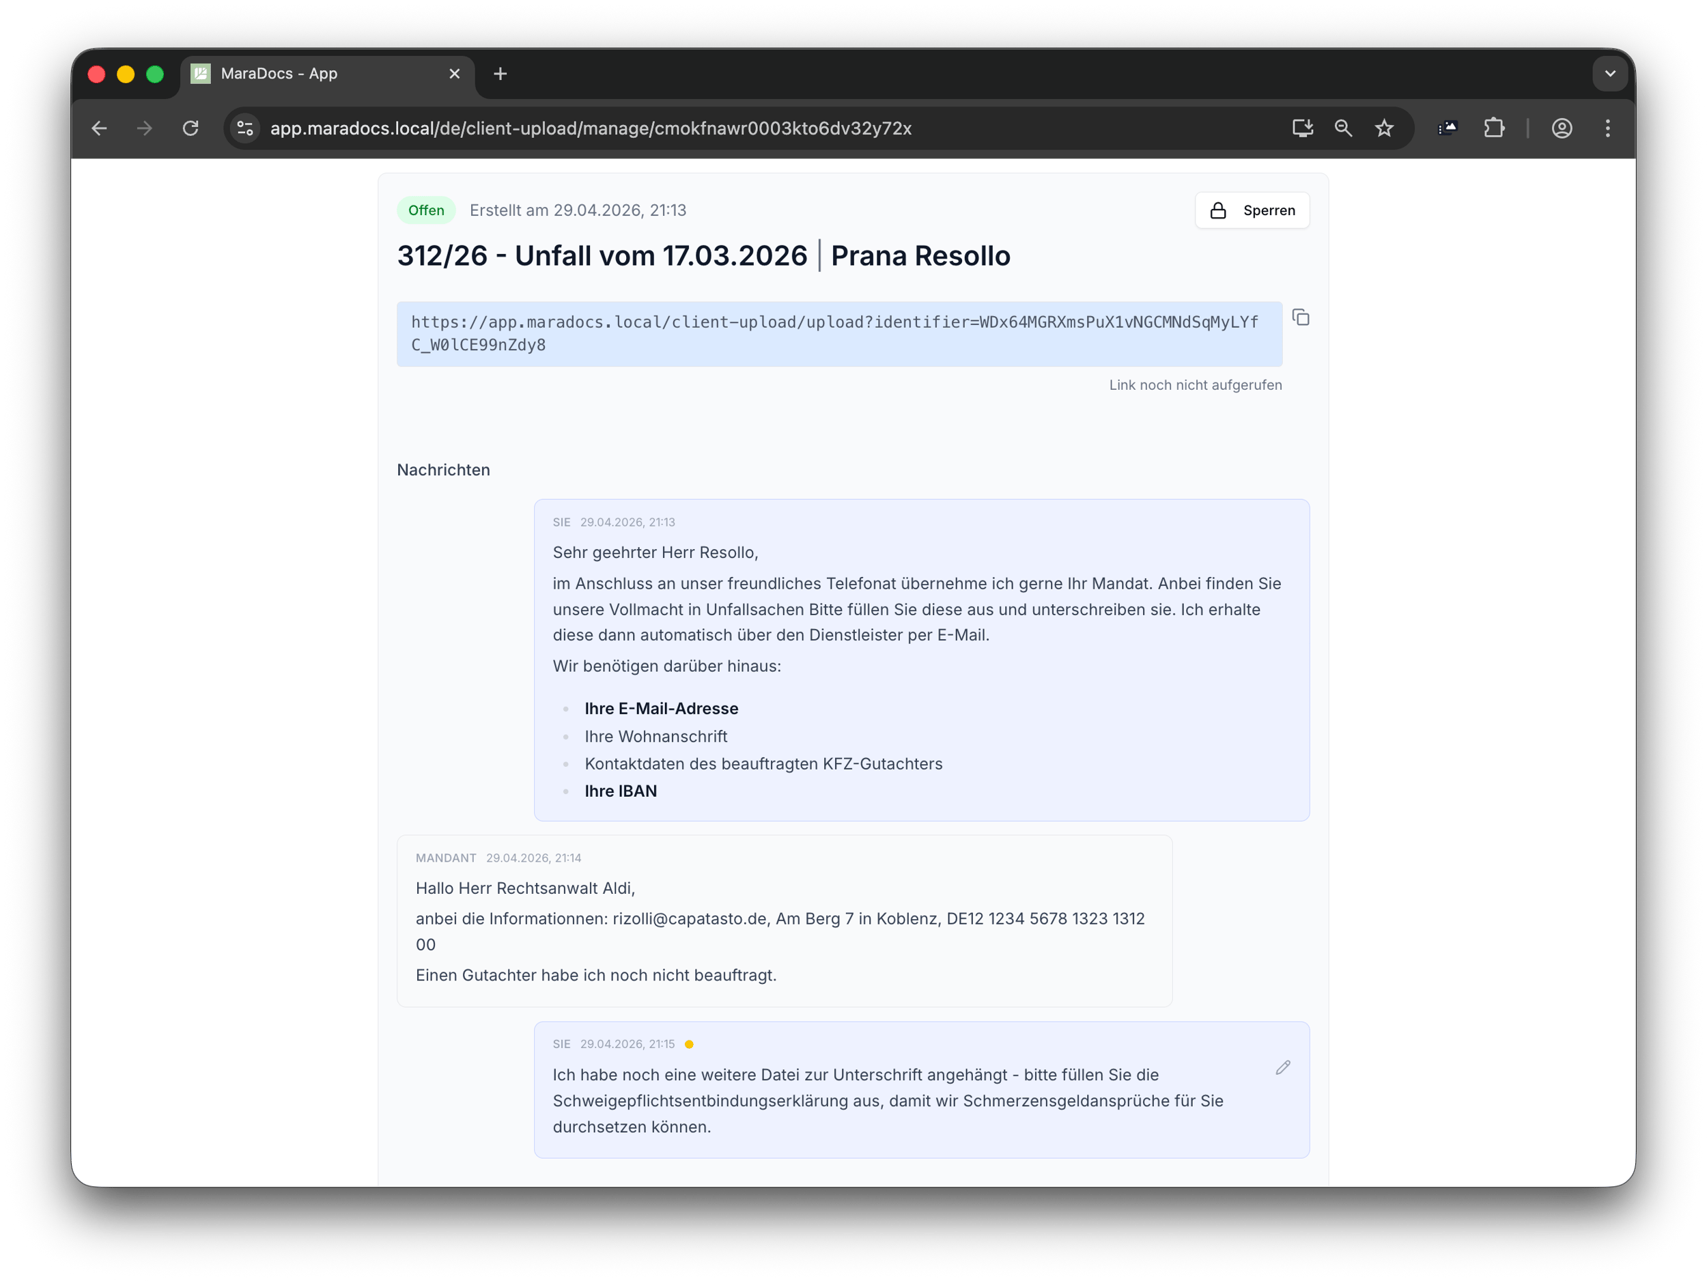Reload the page with refresh icon

coord(191,128)
